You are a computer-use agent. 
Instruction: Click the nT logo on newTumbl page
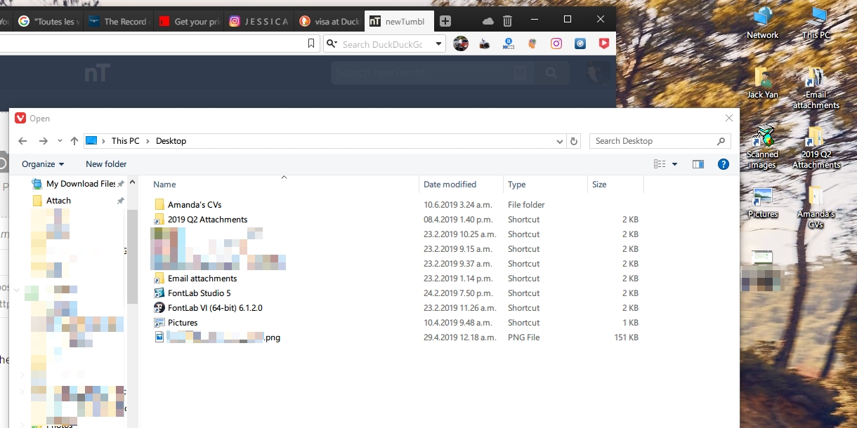tap(98, 72)
